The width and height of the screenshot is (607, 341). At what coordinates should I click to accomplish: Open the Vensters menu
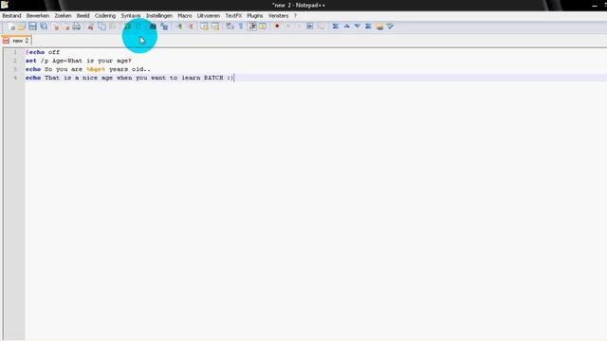(278, 15)
